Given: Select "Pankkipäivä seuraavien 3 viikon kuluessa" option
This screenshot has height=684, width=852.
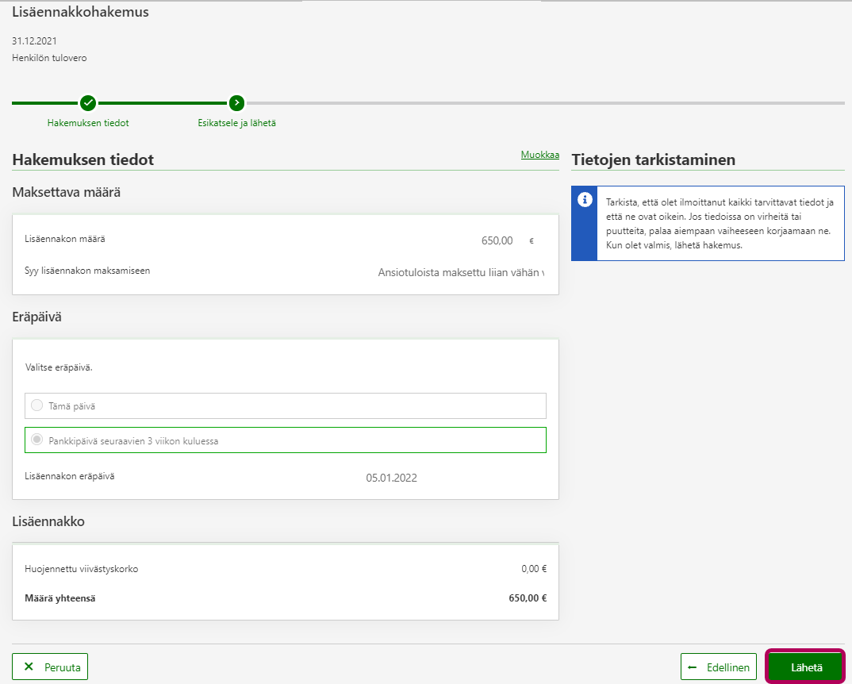Looking at the screenshot, I should [36, 440].
